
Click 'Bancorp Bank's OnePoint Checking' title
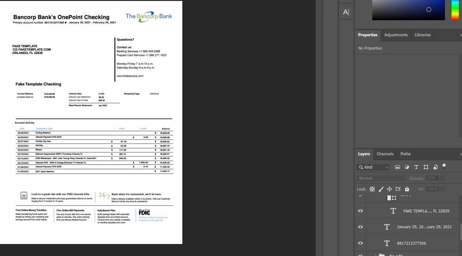pyautogui.click(x=61, y=17)
